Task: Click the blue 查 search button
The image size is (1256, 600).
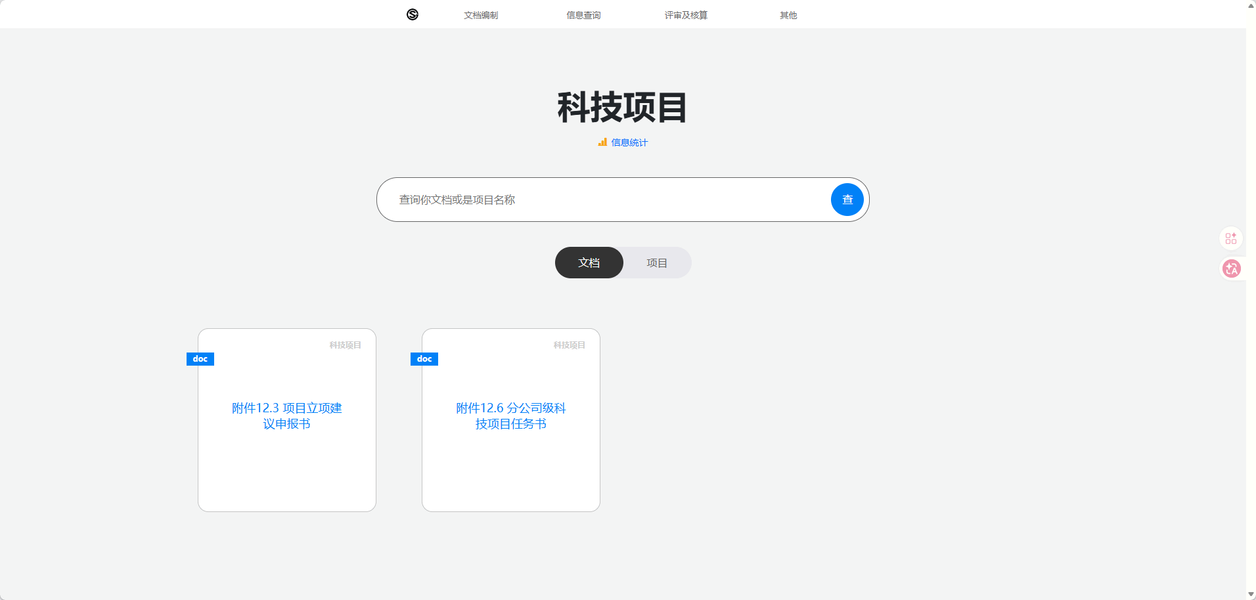Action: 847,200
